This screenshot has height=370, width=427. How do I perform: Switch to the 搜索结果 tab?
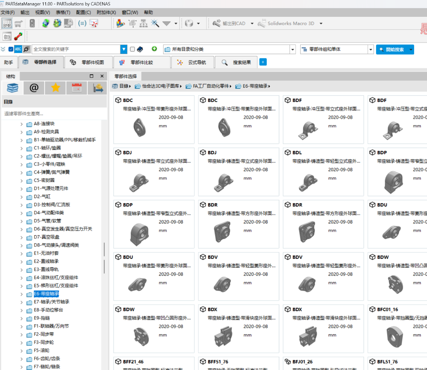[236, 62]
